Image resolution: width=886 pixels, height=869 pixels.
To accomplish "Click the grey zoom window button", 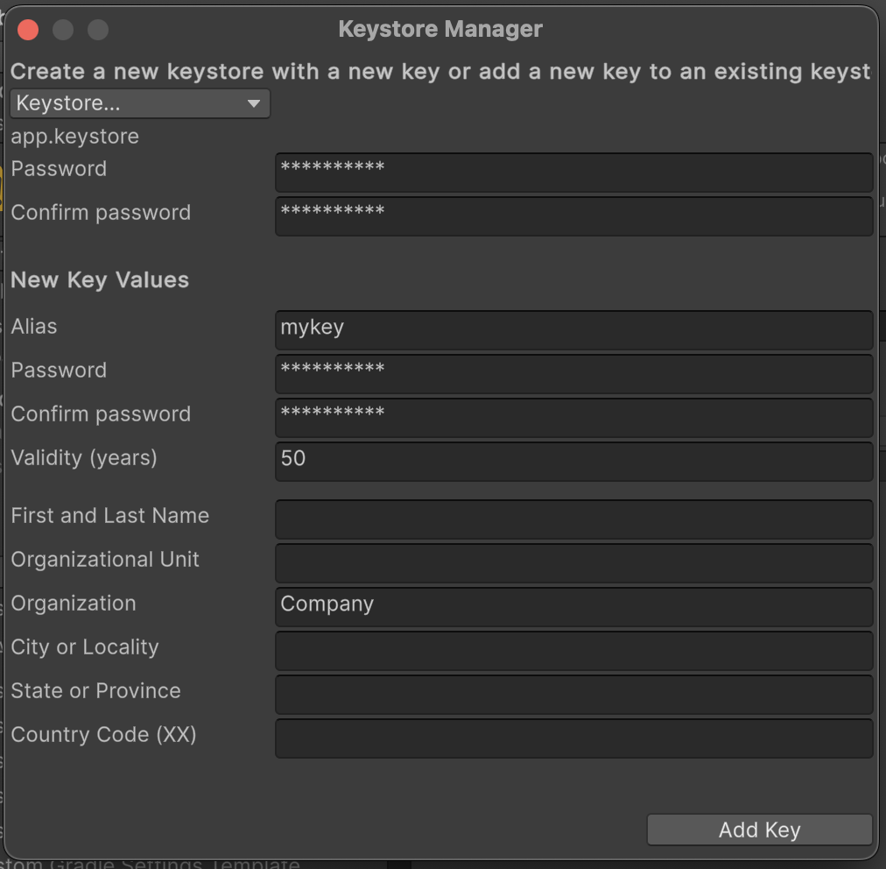I will (98, 30).
